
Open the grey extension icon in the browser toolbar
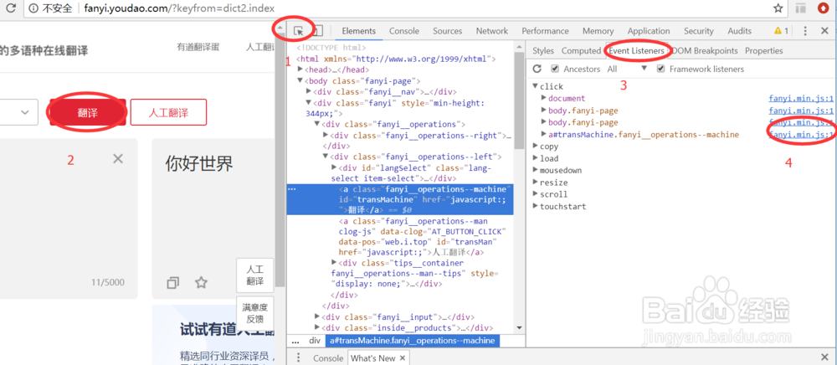(x=801, y=8)
